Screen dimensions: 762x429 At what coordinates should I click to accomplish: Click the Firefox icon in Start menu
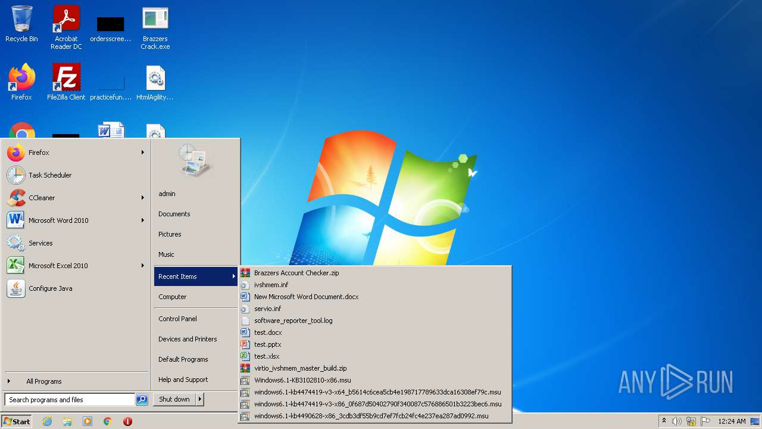(16, 153)
